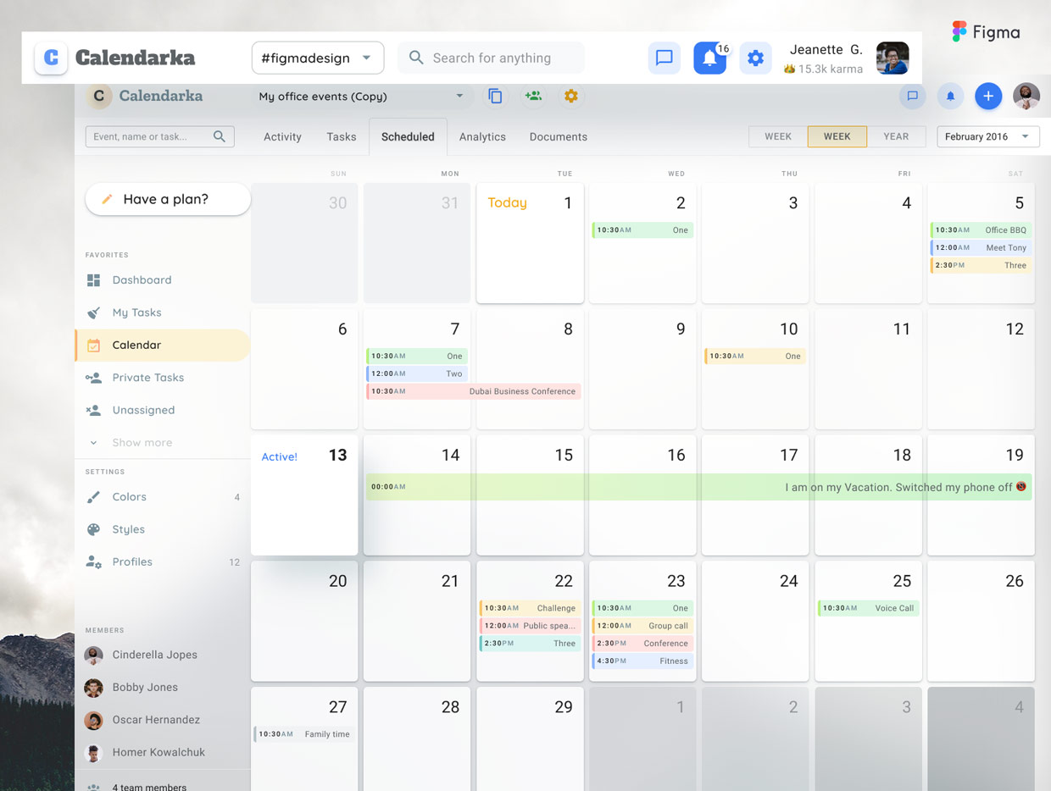Click the small bell icon in app bar
1051x791 pixels.
[950, 97]
